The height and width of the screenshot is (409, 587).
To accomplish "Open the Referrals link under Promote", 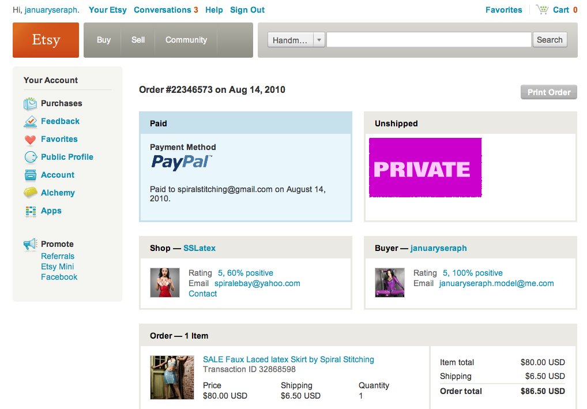I will (58, 256).
